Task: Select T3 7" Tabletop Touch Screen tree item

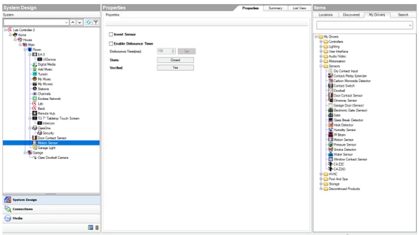Action: coord(58,118)
